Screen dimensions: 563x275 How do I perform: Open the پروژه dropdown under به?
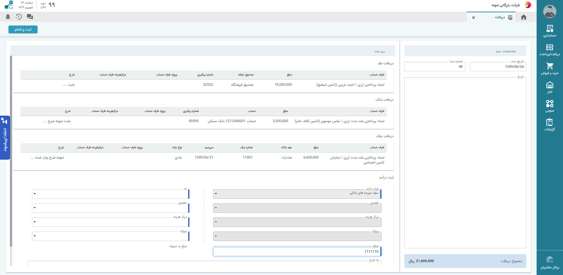[x=111, y=236]
